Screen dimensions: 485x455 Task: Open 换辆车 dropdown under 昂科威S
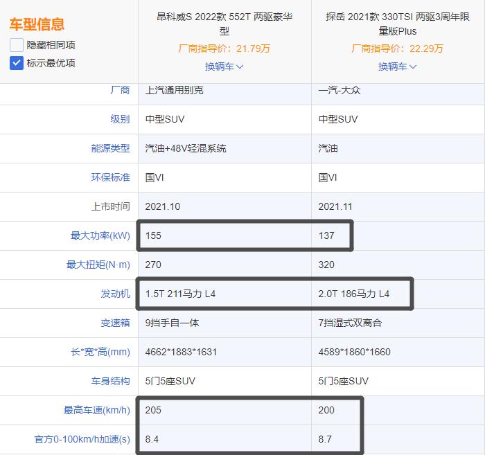point(224,66)
